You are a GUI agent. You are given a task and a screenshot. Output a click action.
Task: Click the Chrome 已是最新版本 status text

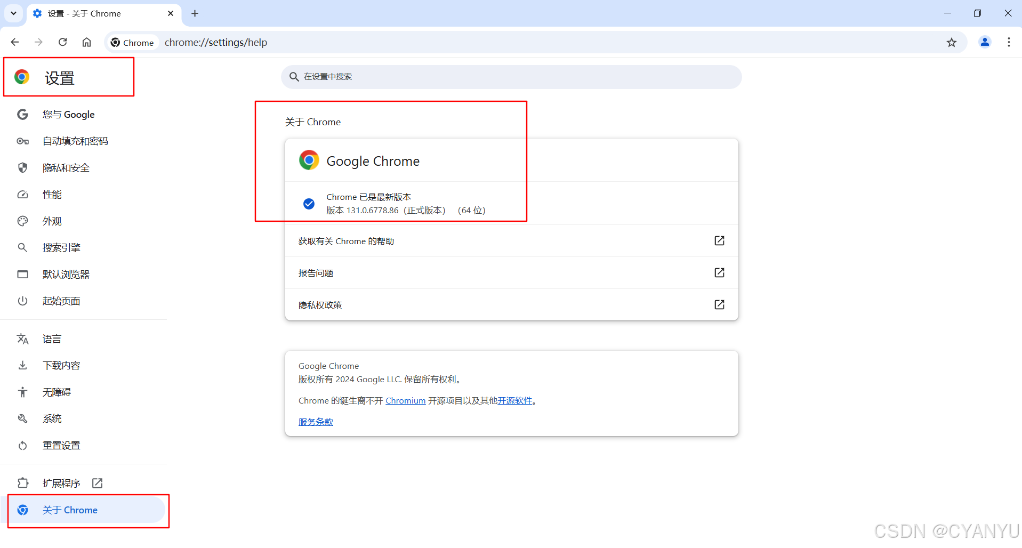point(368,197)
